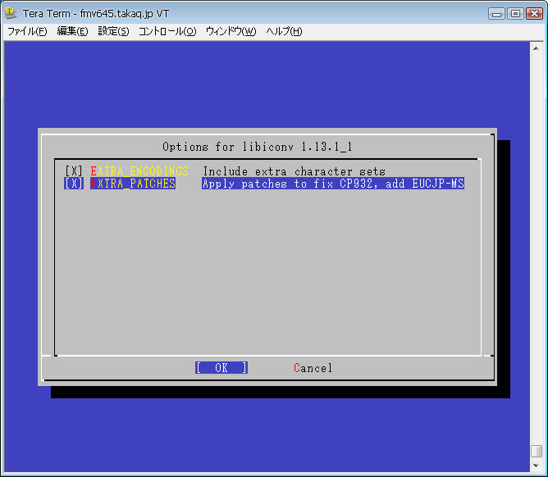Select the EXTRA_ENCODINGS option label
Screen dimensions: 548x477
point(139,171)
